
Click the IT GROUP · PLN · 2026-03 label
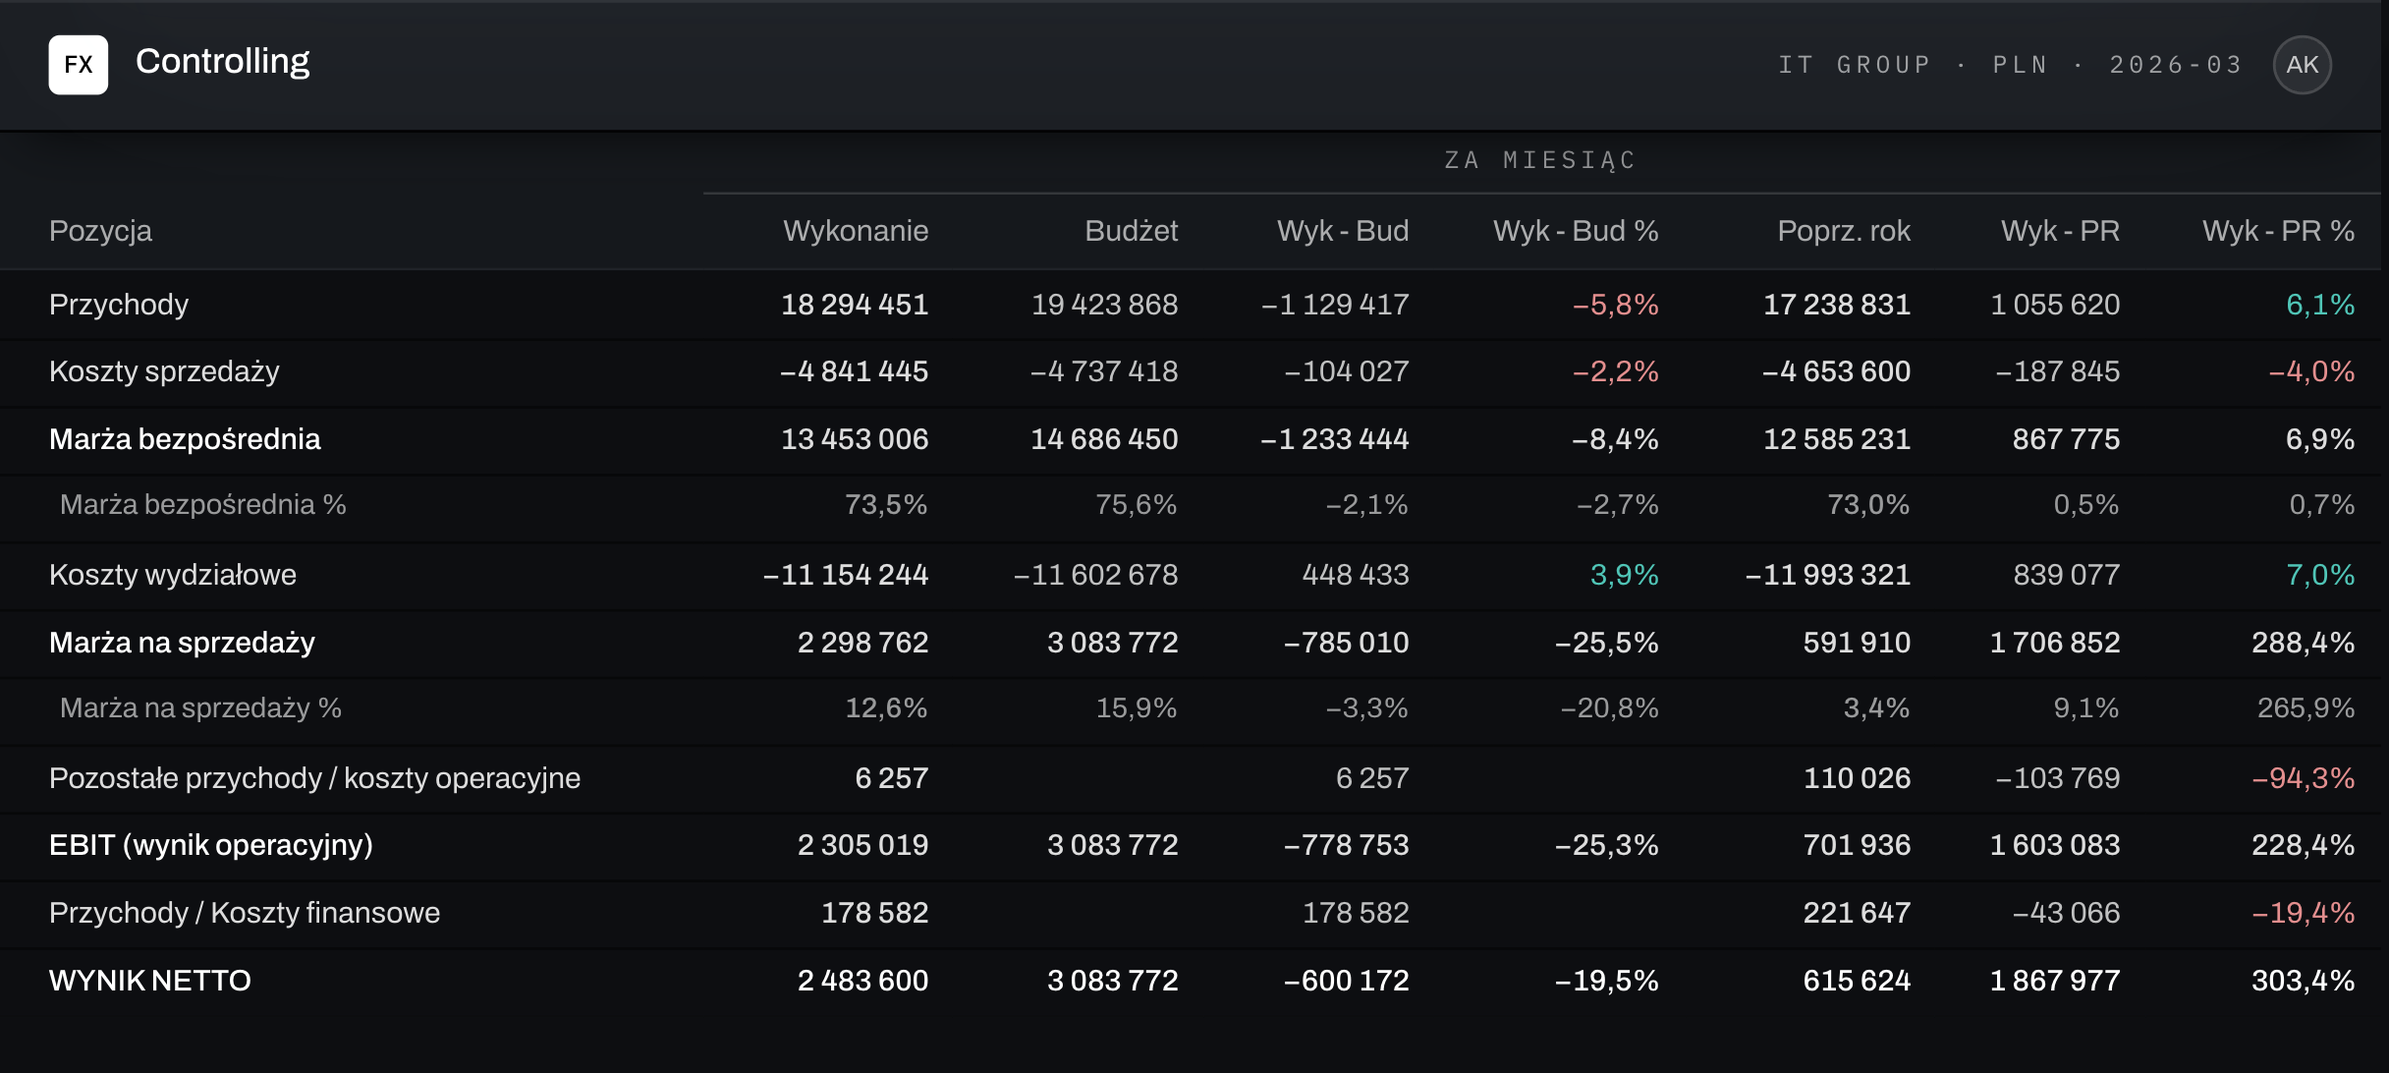(x=2011, y=65)
